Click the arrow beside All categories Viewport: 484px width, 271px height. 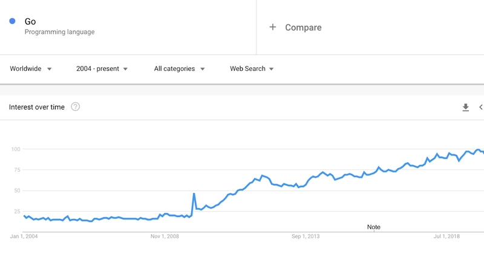203,69
